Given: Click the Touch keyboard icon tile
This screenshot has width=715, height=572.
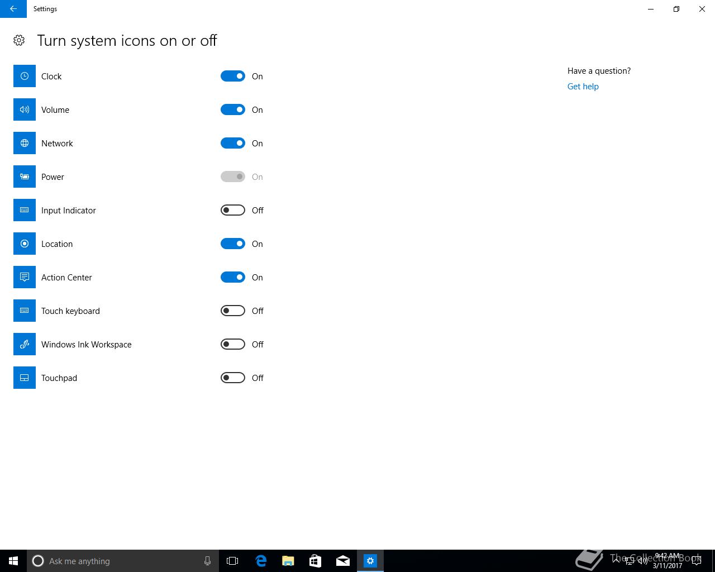Looking at the screenshot, I should click(x=25, y=311).
